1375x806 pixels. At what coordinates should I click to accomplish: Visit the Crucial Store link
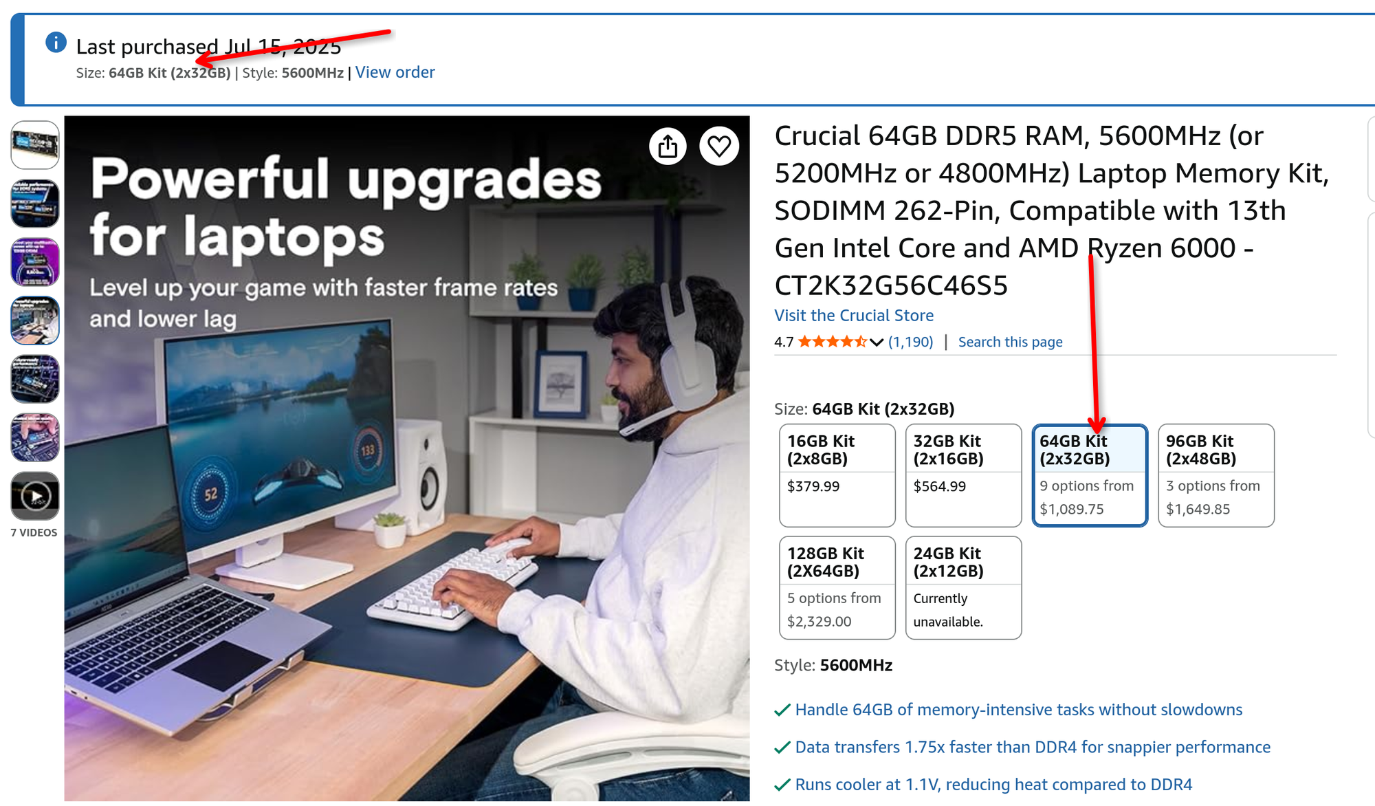pyautogui.click(x=854, y=316)
